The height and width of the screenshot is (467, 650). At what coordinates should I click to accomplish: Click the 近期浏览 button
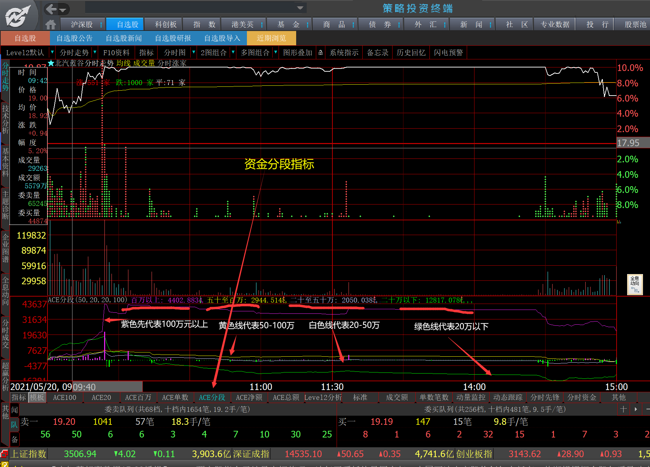pos(271,38)
